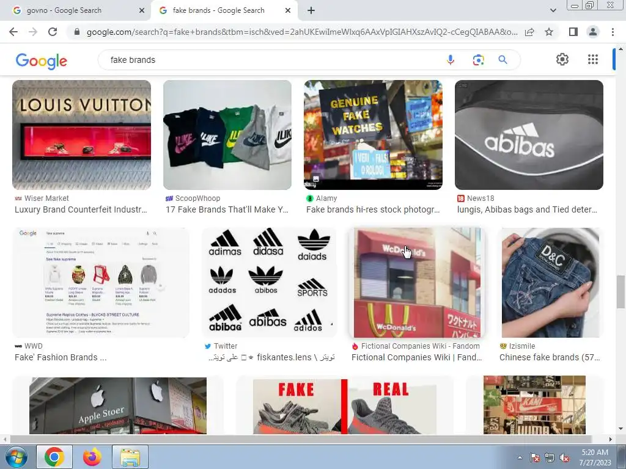The width and height of the screenshot is (626, 469).
Task: Open Chinese fake brands title link
Action: (550, 357)
